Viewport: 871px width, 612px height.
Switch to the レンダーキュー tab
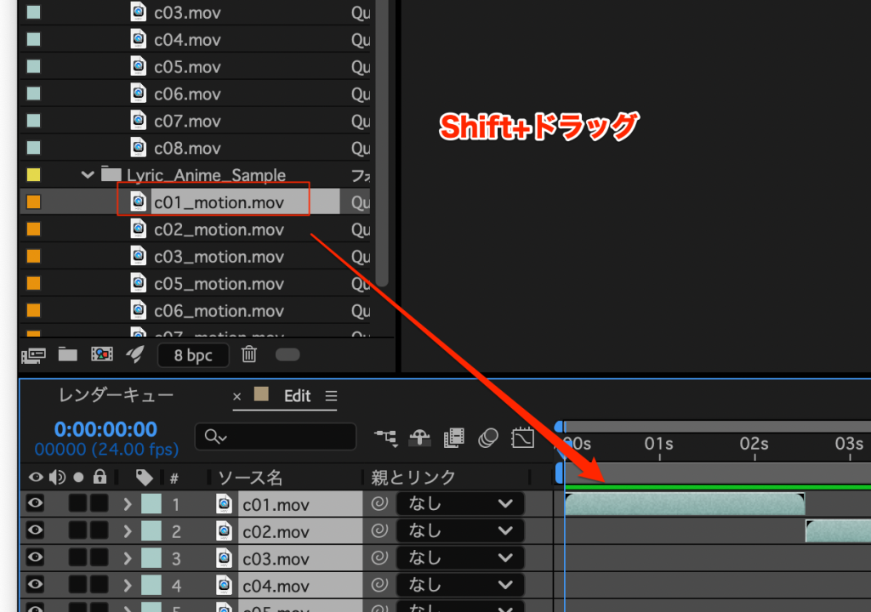[116, 395]
